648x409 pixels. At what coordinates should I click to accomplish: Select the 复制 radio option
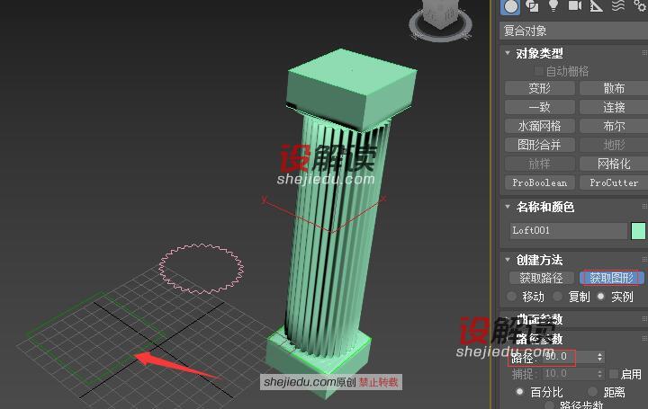point(559,297)
